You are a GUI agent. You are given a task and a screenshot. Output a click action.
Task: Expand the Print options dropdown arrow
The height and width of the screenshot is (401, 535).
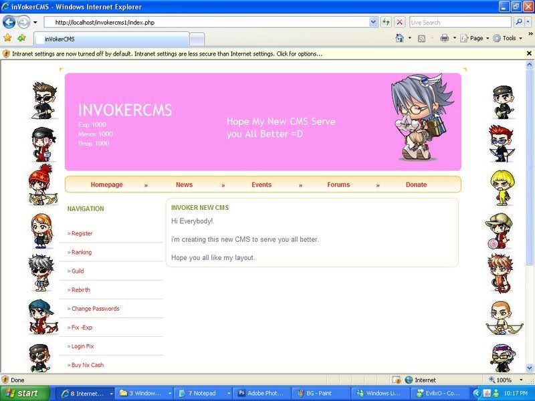(x=455, y=38)
